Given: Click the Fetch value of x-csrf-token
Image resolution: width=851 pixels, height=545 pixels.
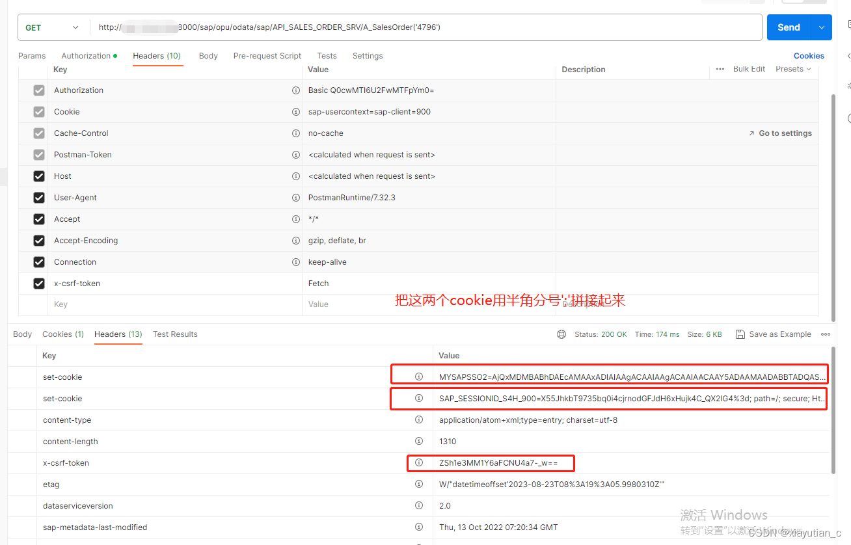Looking at the screenshot, I should pos(319,284).
